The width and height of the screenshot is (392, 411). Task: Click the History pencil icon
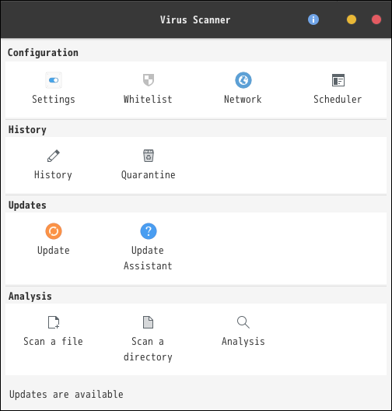[x=54, y=156]
